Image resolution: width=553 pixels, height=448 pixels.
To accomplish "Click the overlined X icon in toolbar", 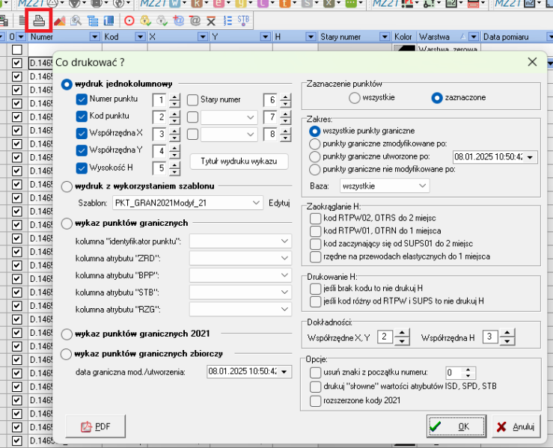I will point(211,21).
